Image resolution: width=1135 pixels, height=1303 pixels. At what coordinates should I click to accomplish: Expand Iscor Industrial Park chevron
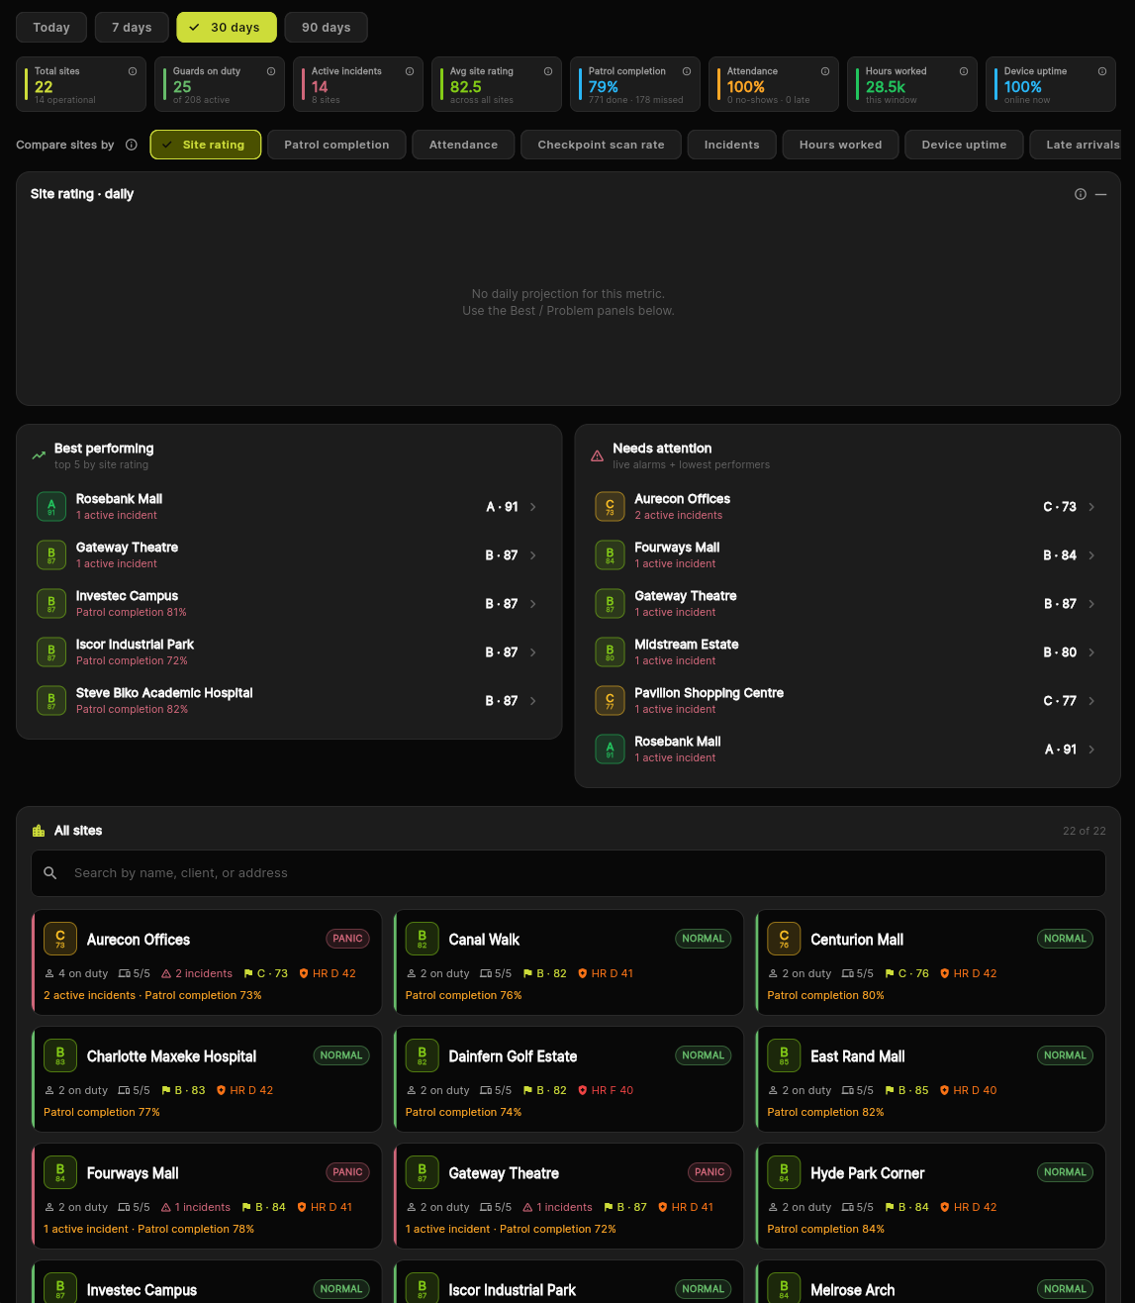point(533,652)
